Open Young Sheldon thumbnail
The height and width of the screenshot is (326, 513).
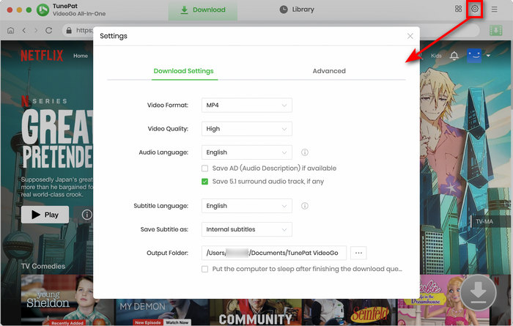pyautogui.click(x=67, y=300)
